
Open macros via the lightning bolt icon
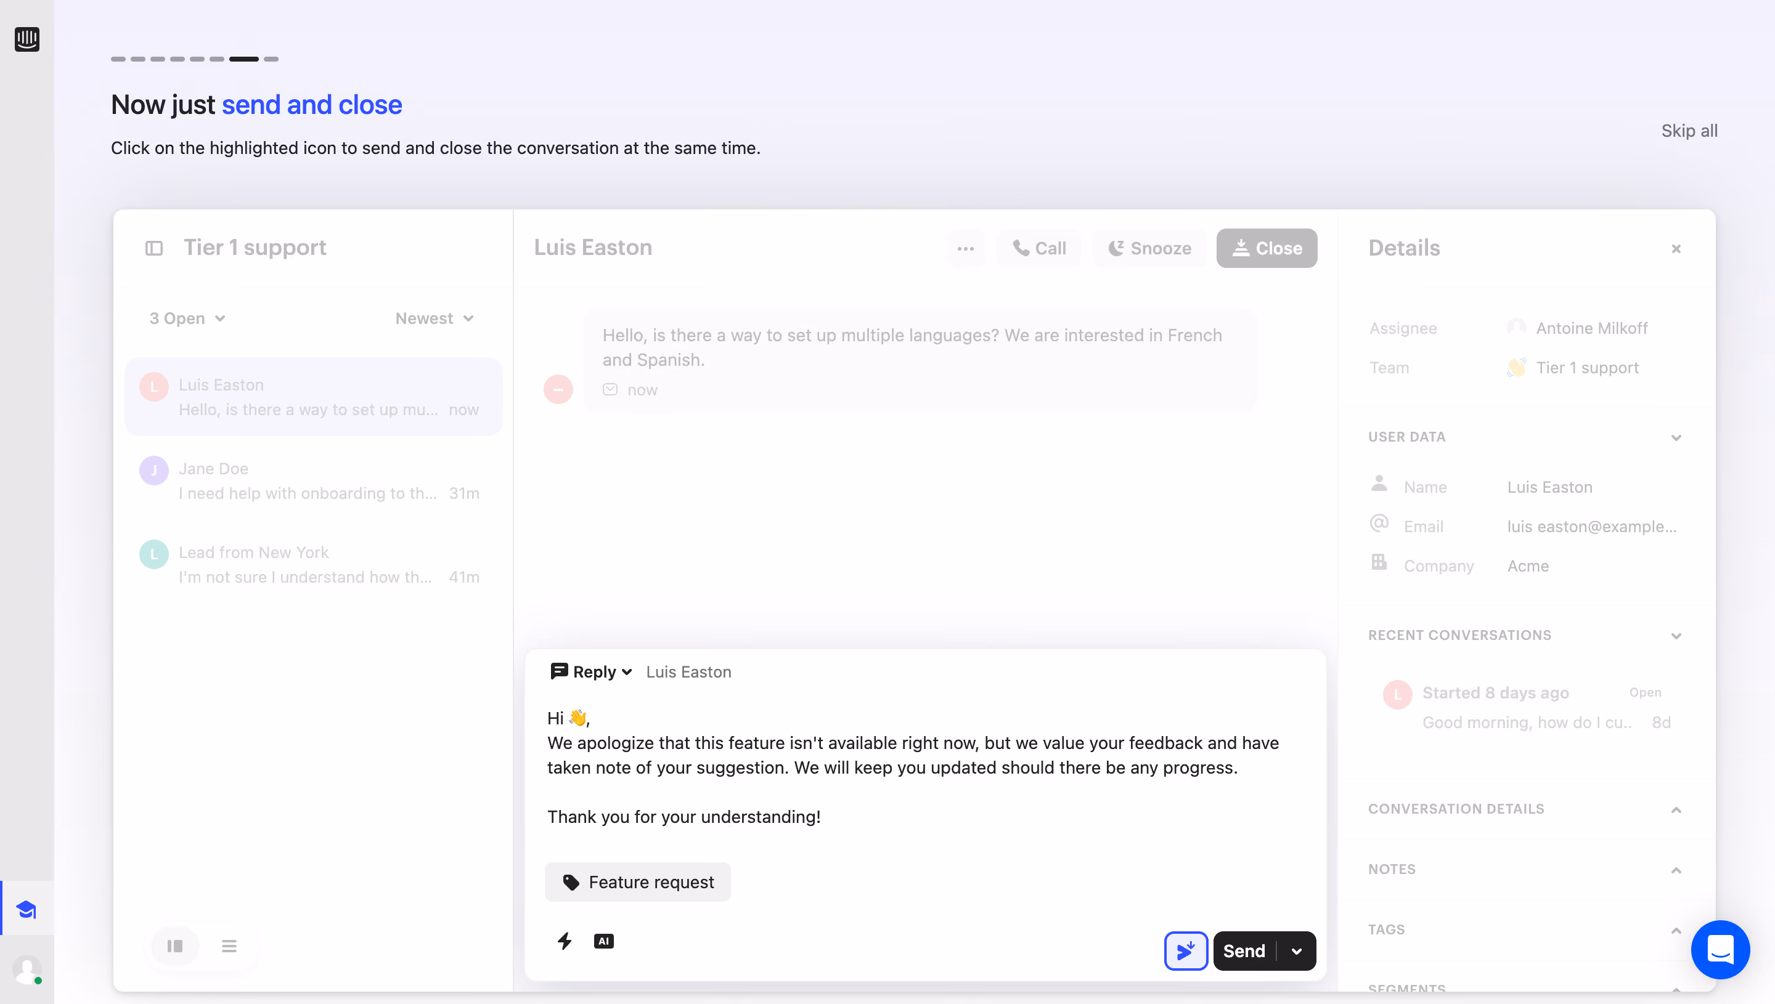[565, 941]
